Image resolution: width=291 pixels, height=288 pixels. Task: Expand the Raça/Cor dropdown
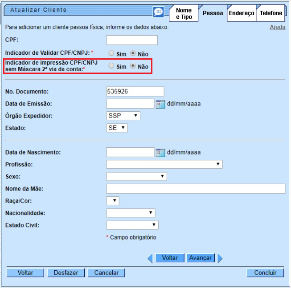(113, 201)
